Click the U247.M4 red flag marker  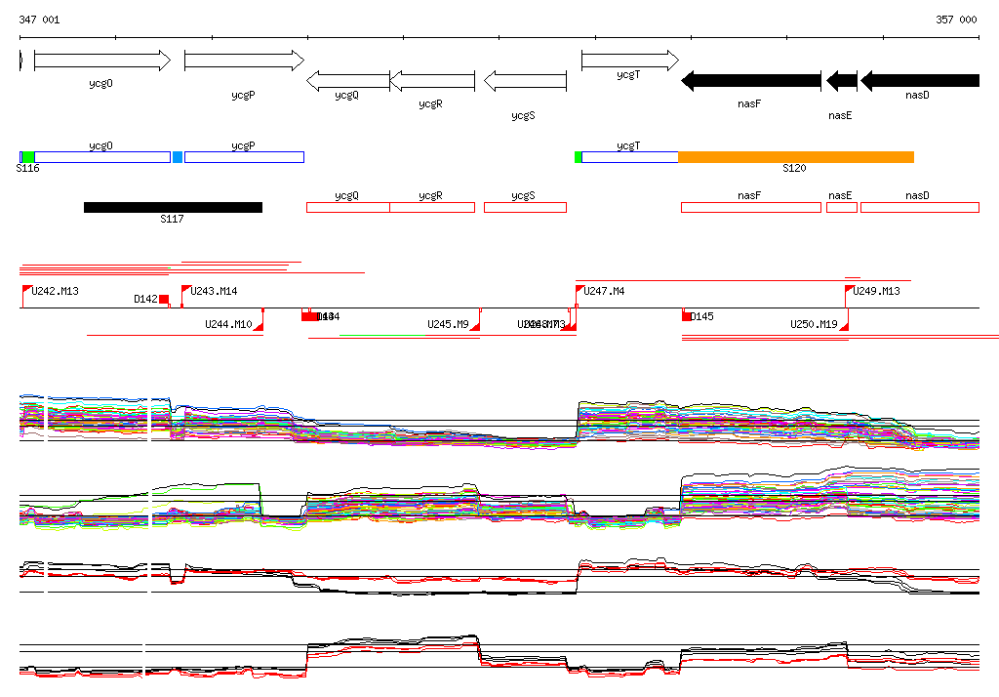pyautogui.click(x=579, y=290)
